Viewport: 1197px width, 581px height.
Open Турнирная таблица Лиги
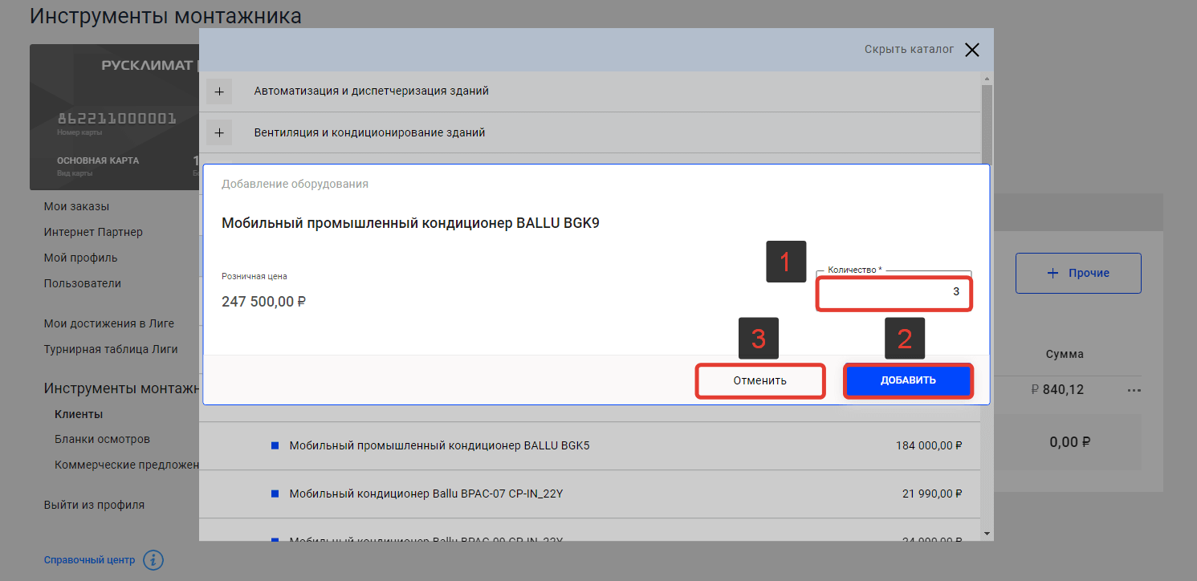click(x=111, y=349)
